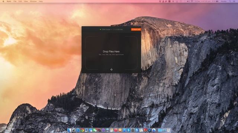Open the Waltr application menu
The image size is (238, 133).
click(9, 1)
